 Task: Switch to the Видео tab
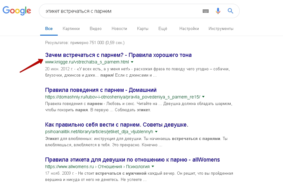click(x=96, y=28)
